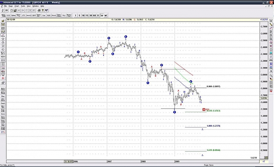Add the ADX/DMI indicator
This screenshot has width=274, height=167.
pos(3,15)
